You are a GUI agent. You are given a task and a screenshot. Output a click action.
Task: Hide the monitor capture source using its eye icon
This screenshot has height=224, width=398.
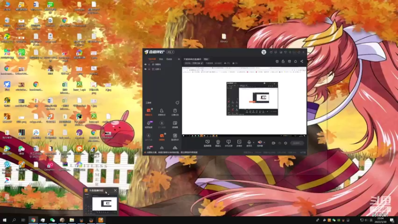click(145, 65)
